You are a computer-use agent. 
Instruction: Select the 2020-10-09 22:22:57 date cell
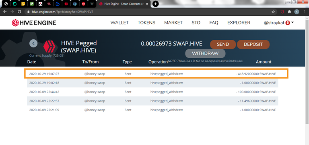(44, 101)
